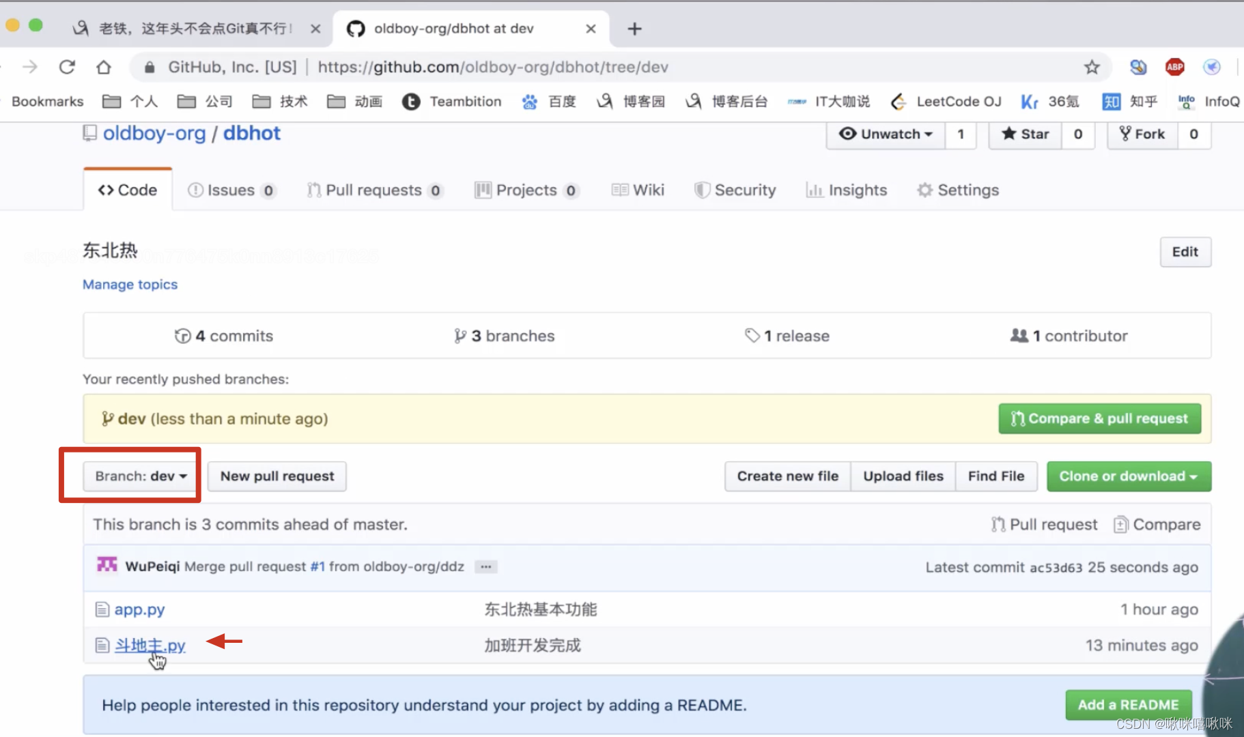
Task: View the 1 contributor page
Action: (x=1069, y=336)
